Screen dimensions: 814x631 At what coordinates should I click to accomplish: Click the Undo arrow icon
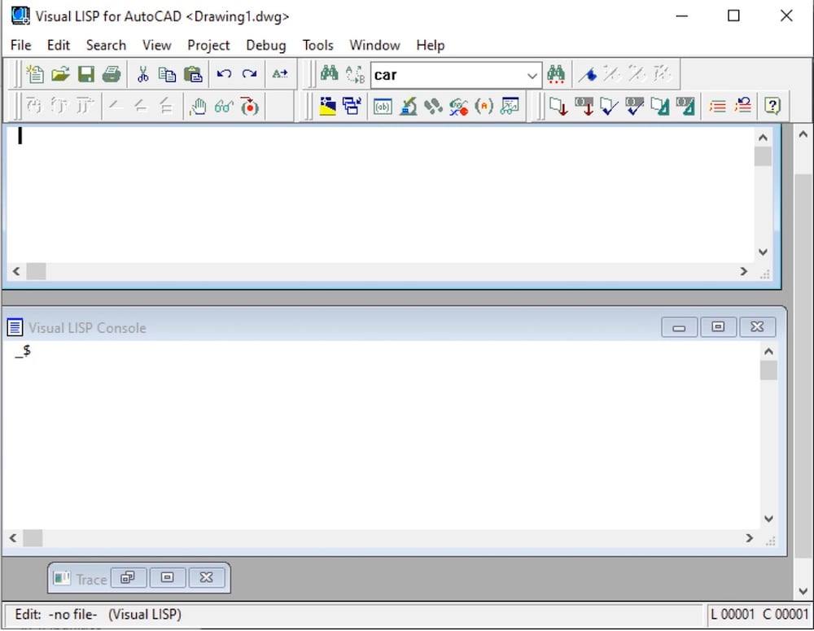pos(224,75)
